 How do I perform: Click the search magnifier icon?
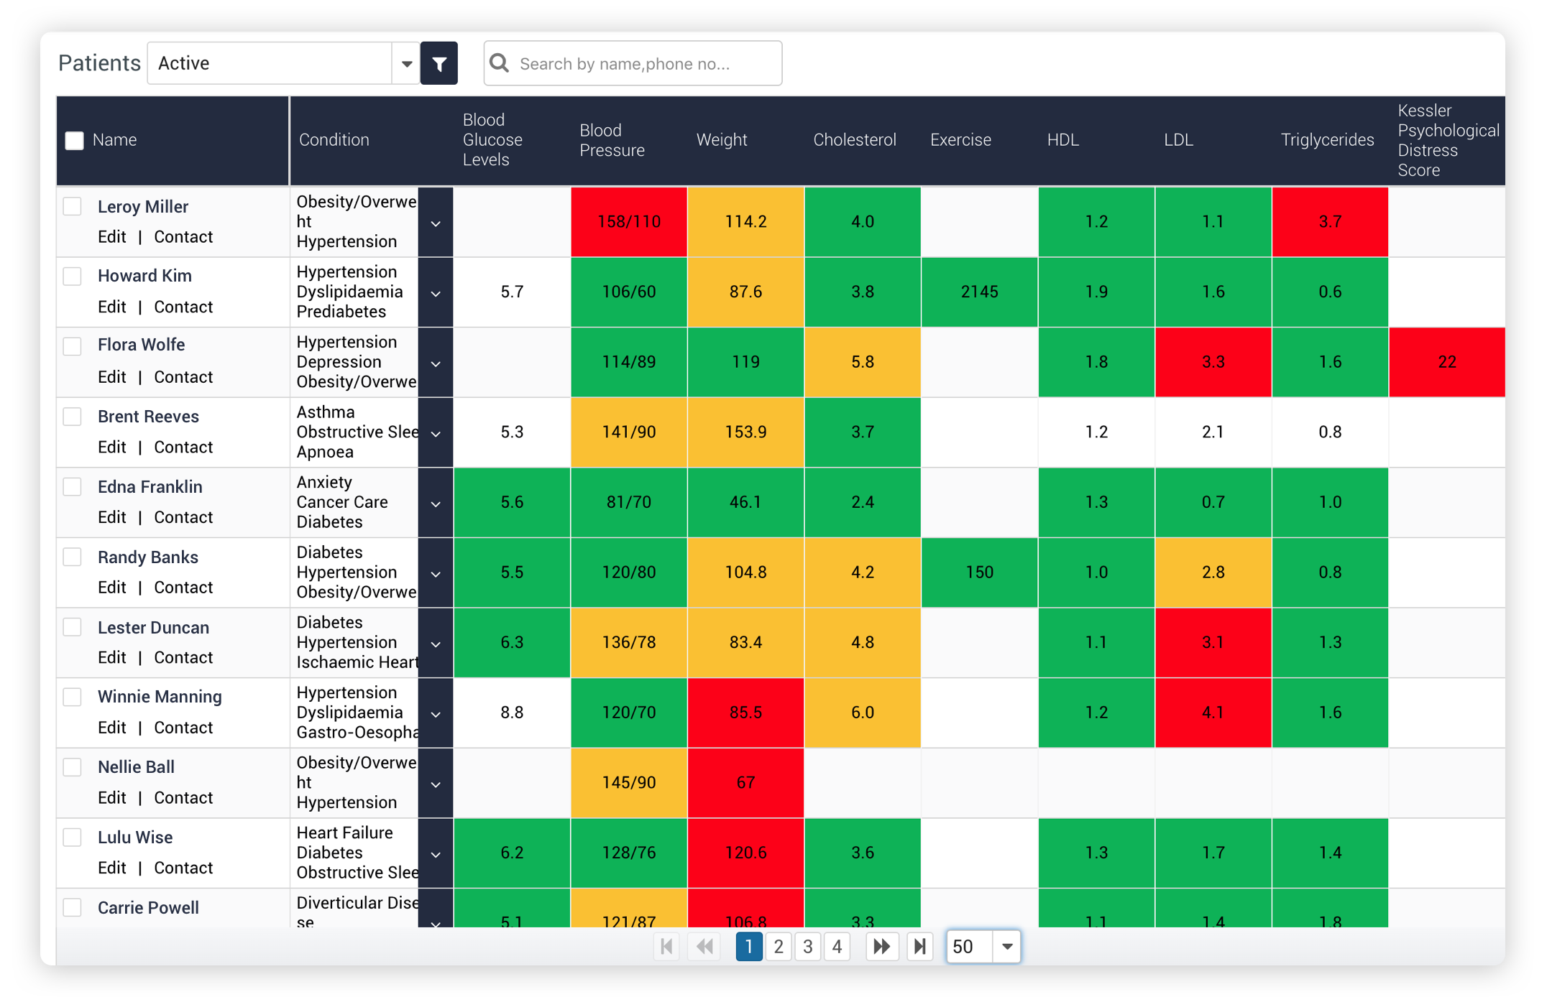pos(499,64)
